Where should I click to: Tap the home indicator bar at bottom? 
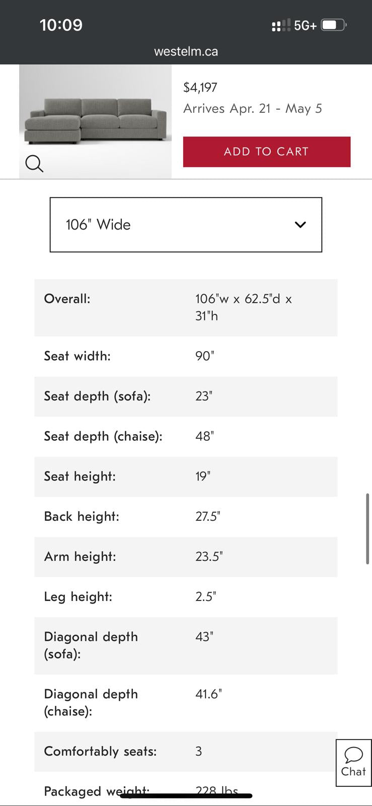(186, 796)
